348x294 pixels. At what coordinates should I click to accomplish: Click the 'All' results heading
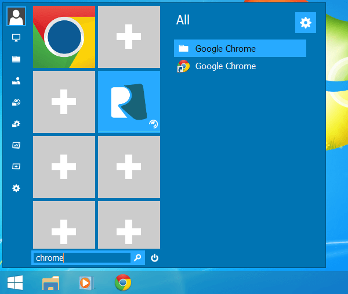pyautogui.click(x=183, y=20)
